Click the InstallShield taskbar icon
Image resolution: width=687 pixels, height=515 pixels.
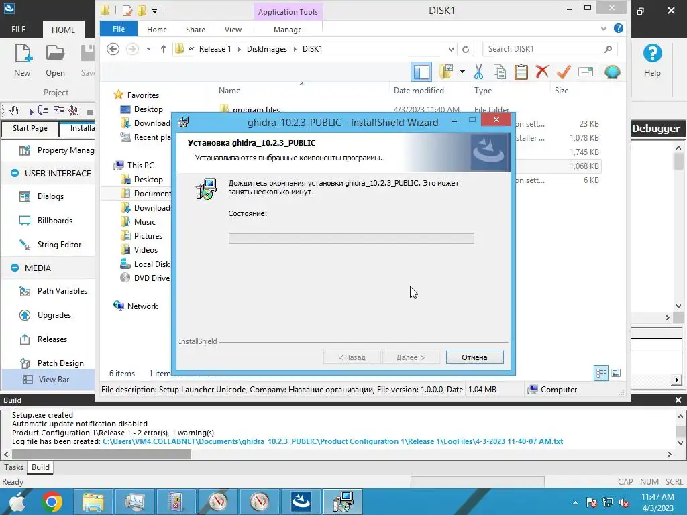click(301, 502)
